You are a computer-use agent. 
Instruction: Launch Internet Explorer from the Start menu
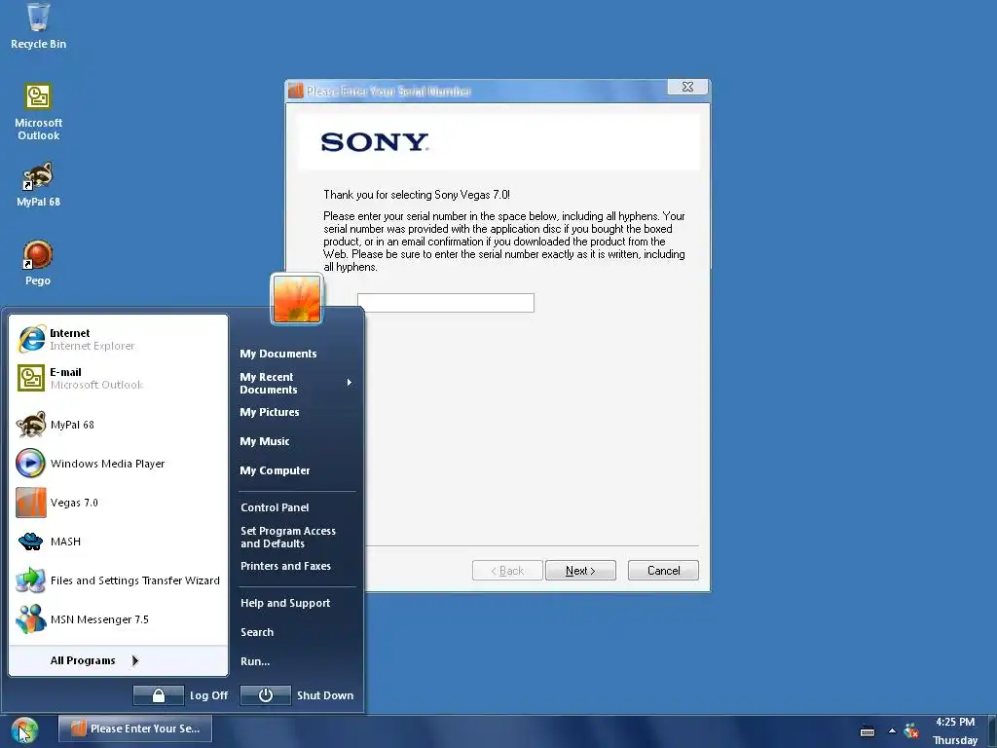118,339
